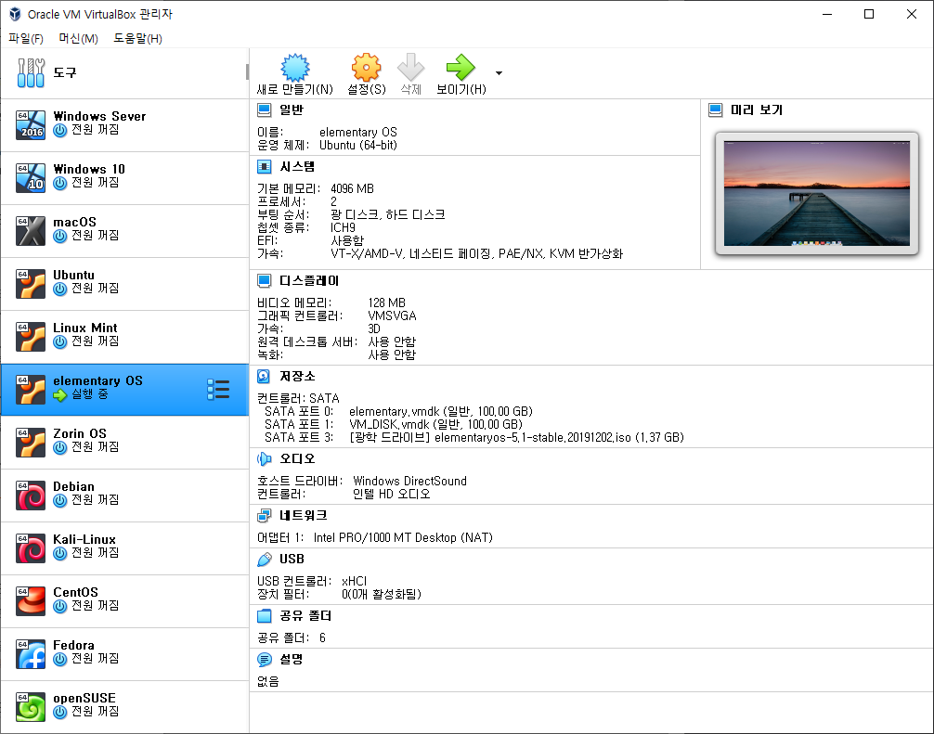Open the Help (도움말) menu
934x734 pixels.
click(x=137, y=39)
